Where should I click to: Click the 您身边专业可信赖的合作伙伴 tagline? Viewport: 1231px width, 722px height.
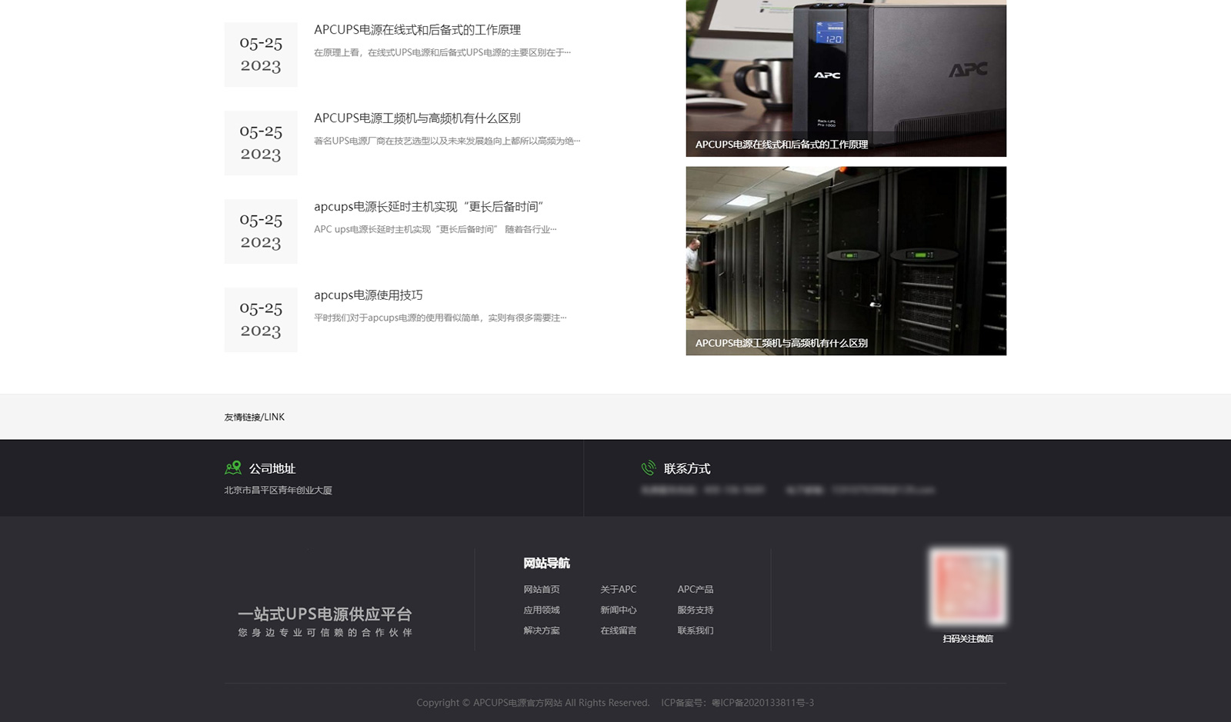pos(325,633)
